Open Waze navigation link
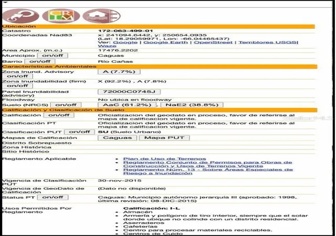The image size is (336, 236). pos(107,46)
